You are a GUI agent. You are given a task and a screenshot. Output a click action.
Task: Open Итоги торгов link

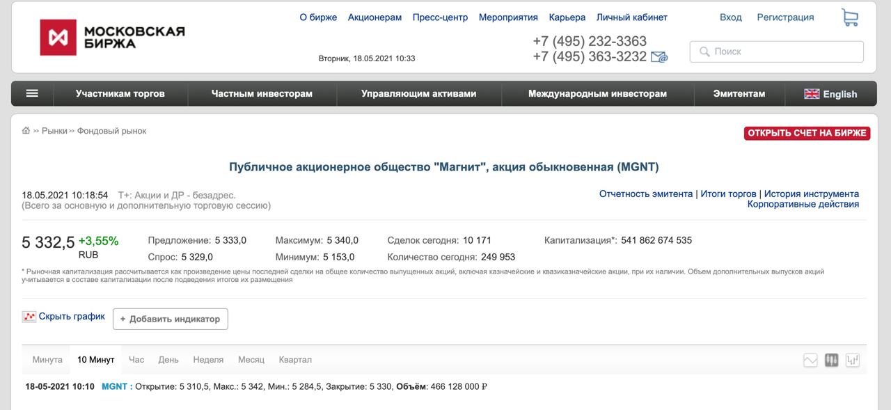click(728, 194)
